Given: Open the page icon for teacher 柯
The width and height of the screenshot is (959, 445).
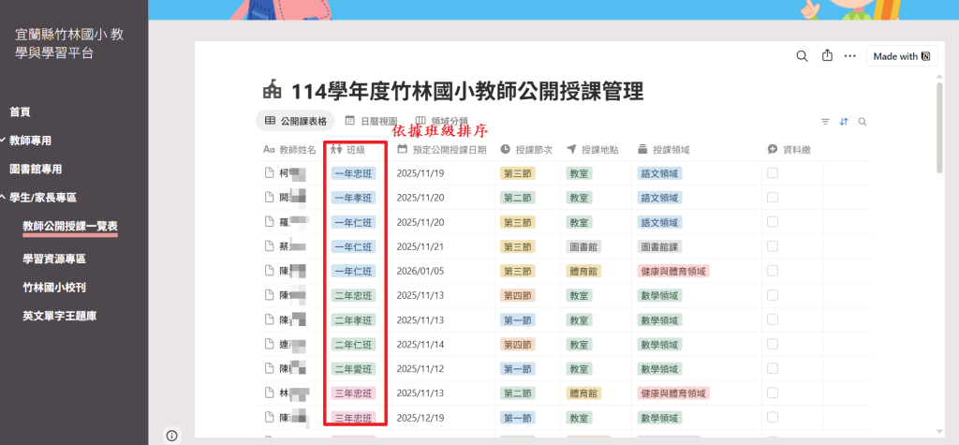Looking at the screenshot, I should pos(269,173).
